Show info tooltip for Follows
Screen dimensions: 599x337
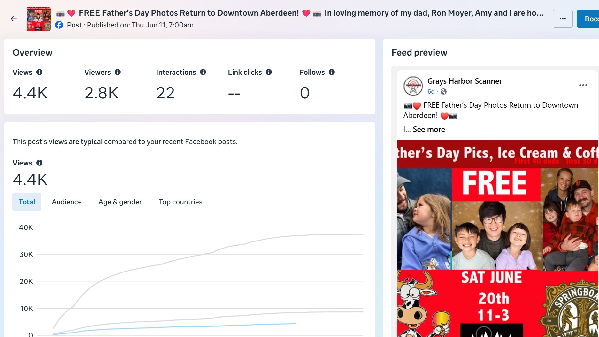(332, 72)
